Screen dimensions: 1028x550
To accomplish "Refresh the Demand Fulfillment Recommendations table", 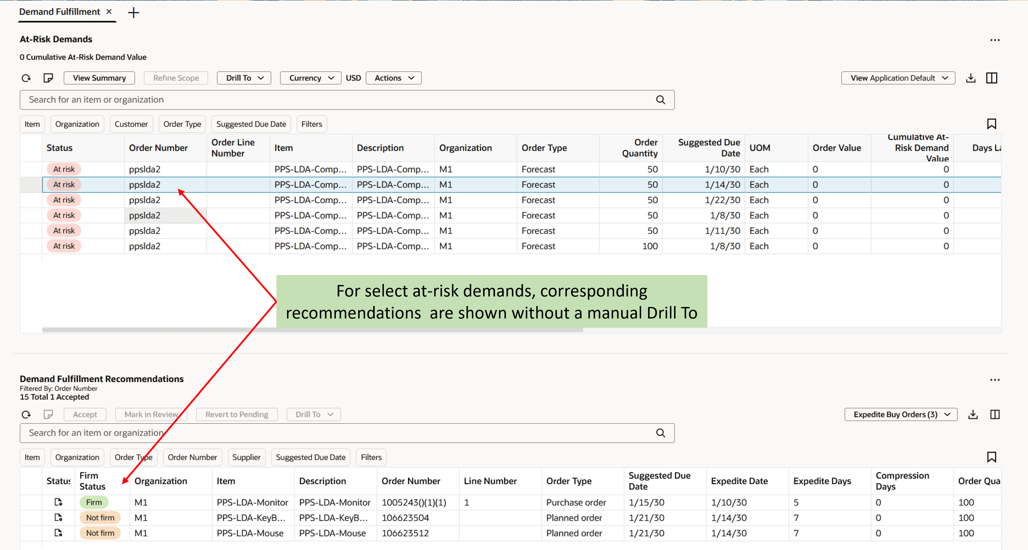I will tap(26, 414).
